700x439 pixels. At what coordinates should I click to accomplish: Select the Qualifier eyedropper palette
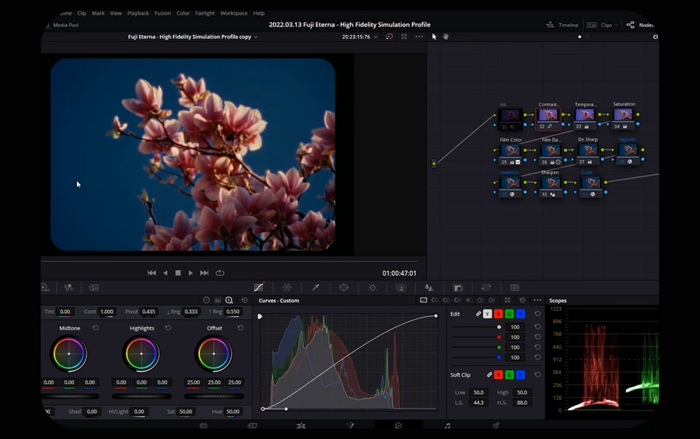[315, 287]
